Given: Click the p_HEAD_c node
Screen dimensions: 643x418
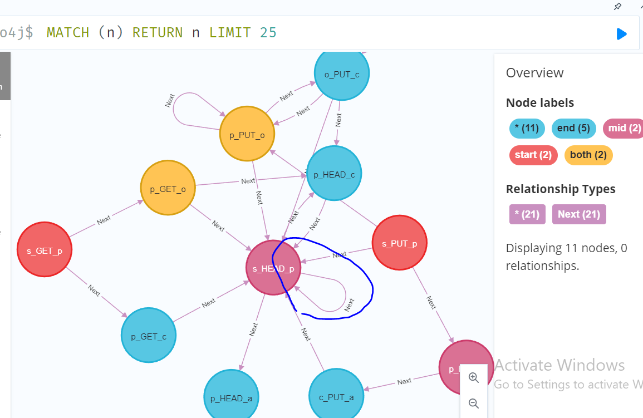Looking at the screenshot, I should pos(334,174).
